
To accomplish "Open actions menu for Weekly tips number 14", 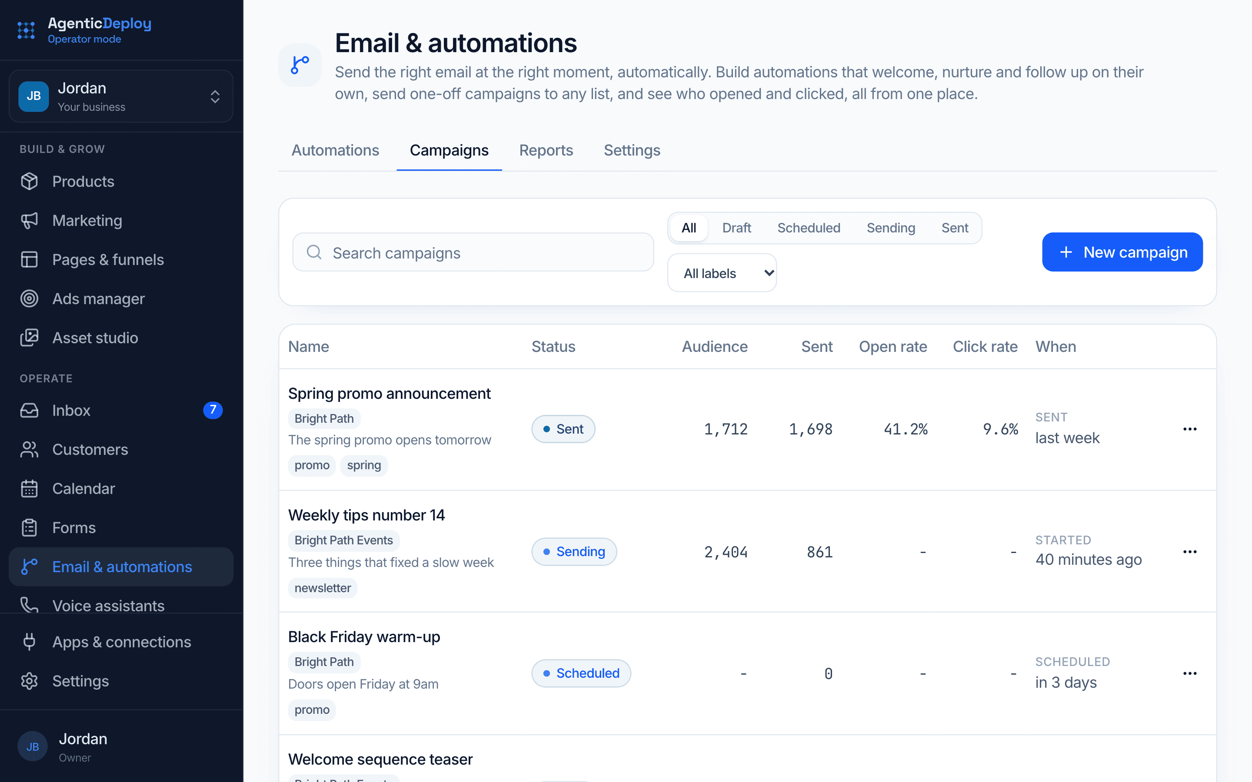I will (1189, 552).
